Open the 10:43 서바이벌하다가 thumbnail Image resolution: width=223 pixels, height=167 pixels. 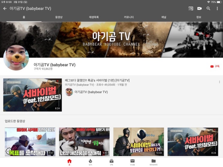coord(139,142)
